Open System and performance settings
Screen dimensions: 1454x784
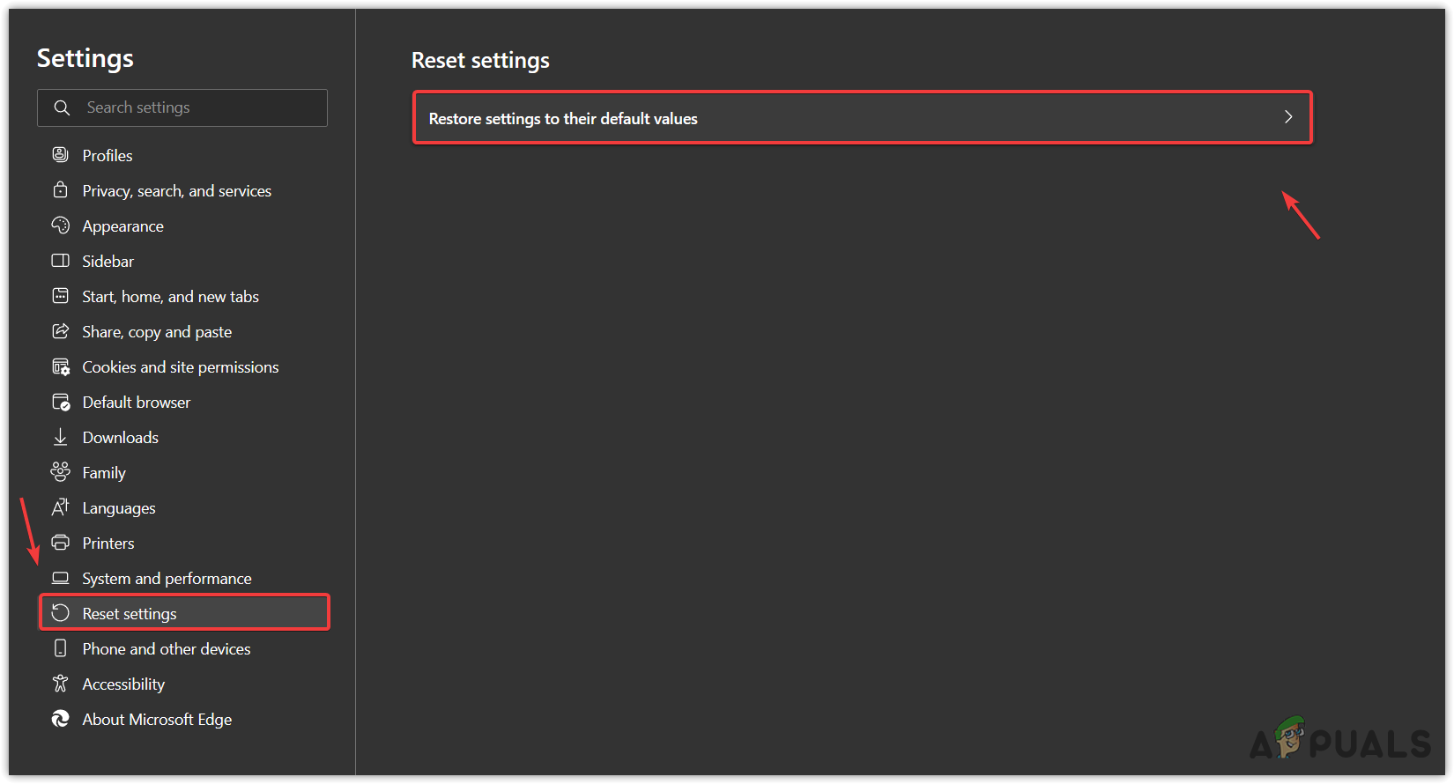tap(167, 579)
